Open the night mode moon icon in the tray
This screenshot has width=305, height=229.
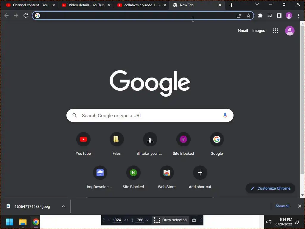click(297, 222)
